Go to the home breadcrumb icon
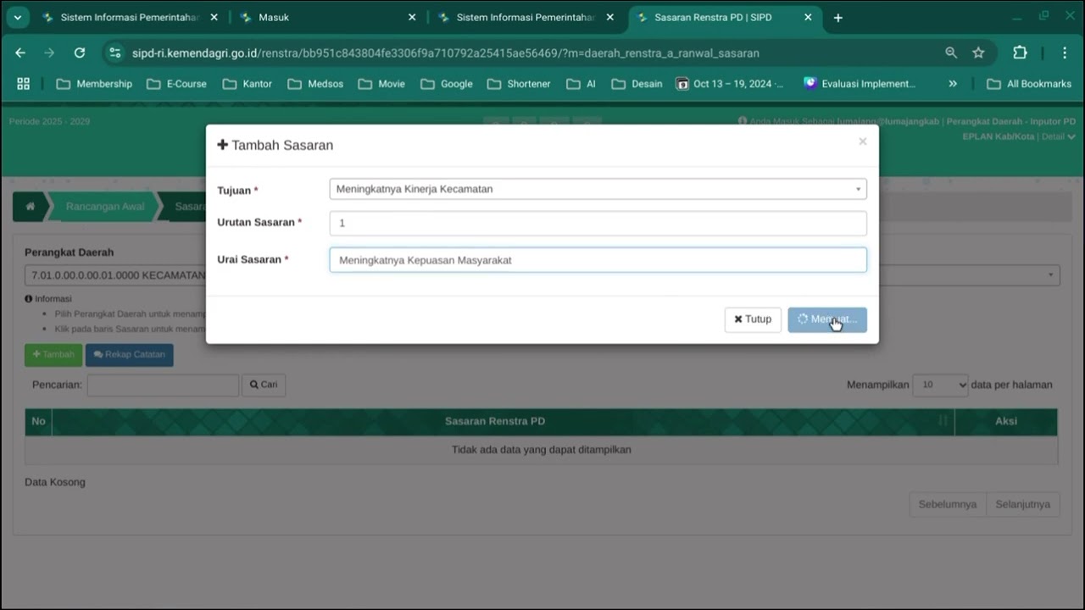Viewport: 1085px width, 610px height. [x=31, y=207]
